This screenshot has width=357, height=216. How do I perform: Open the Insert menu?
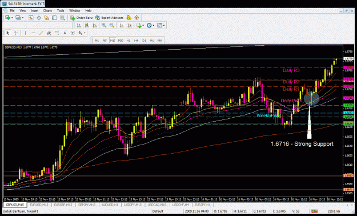pyautogui.click(x=35, y=11)
